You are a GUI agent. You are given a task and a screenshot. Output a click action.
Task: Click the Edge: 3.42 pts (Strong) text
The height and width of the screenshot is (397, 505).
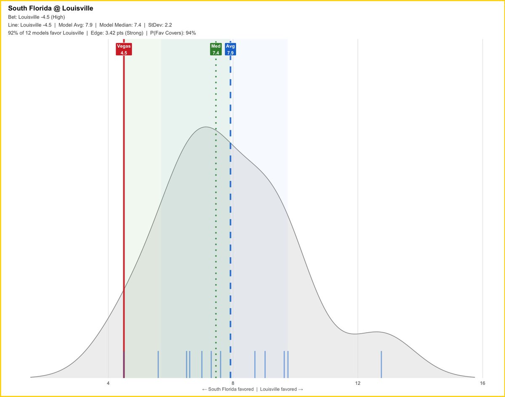[x=117, y=33]
